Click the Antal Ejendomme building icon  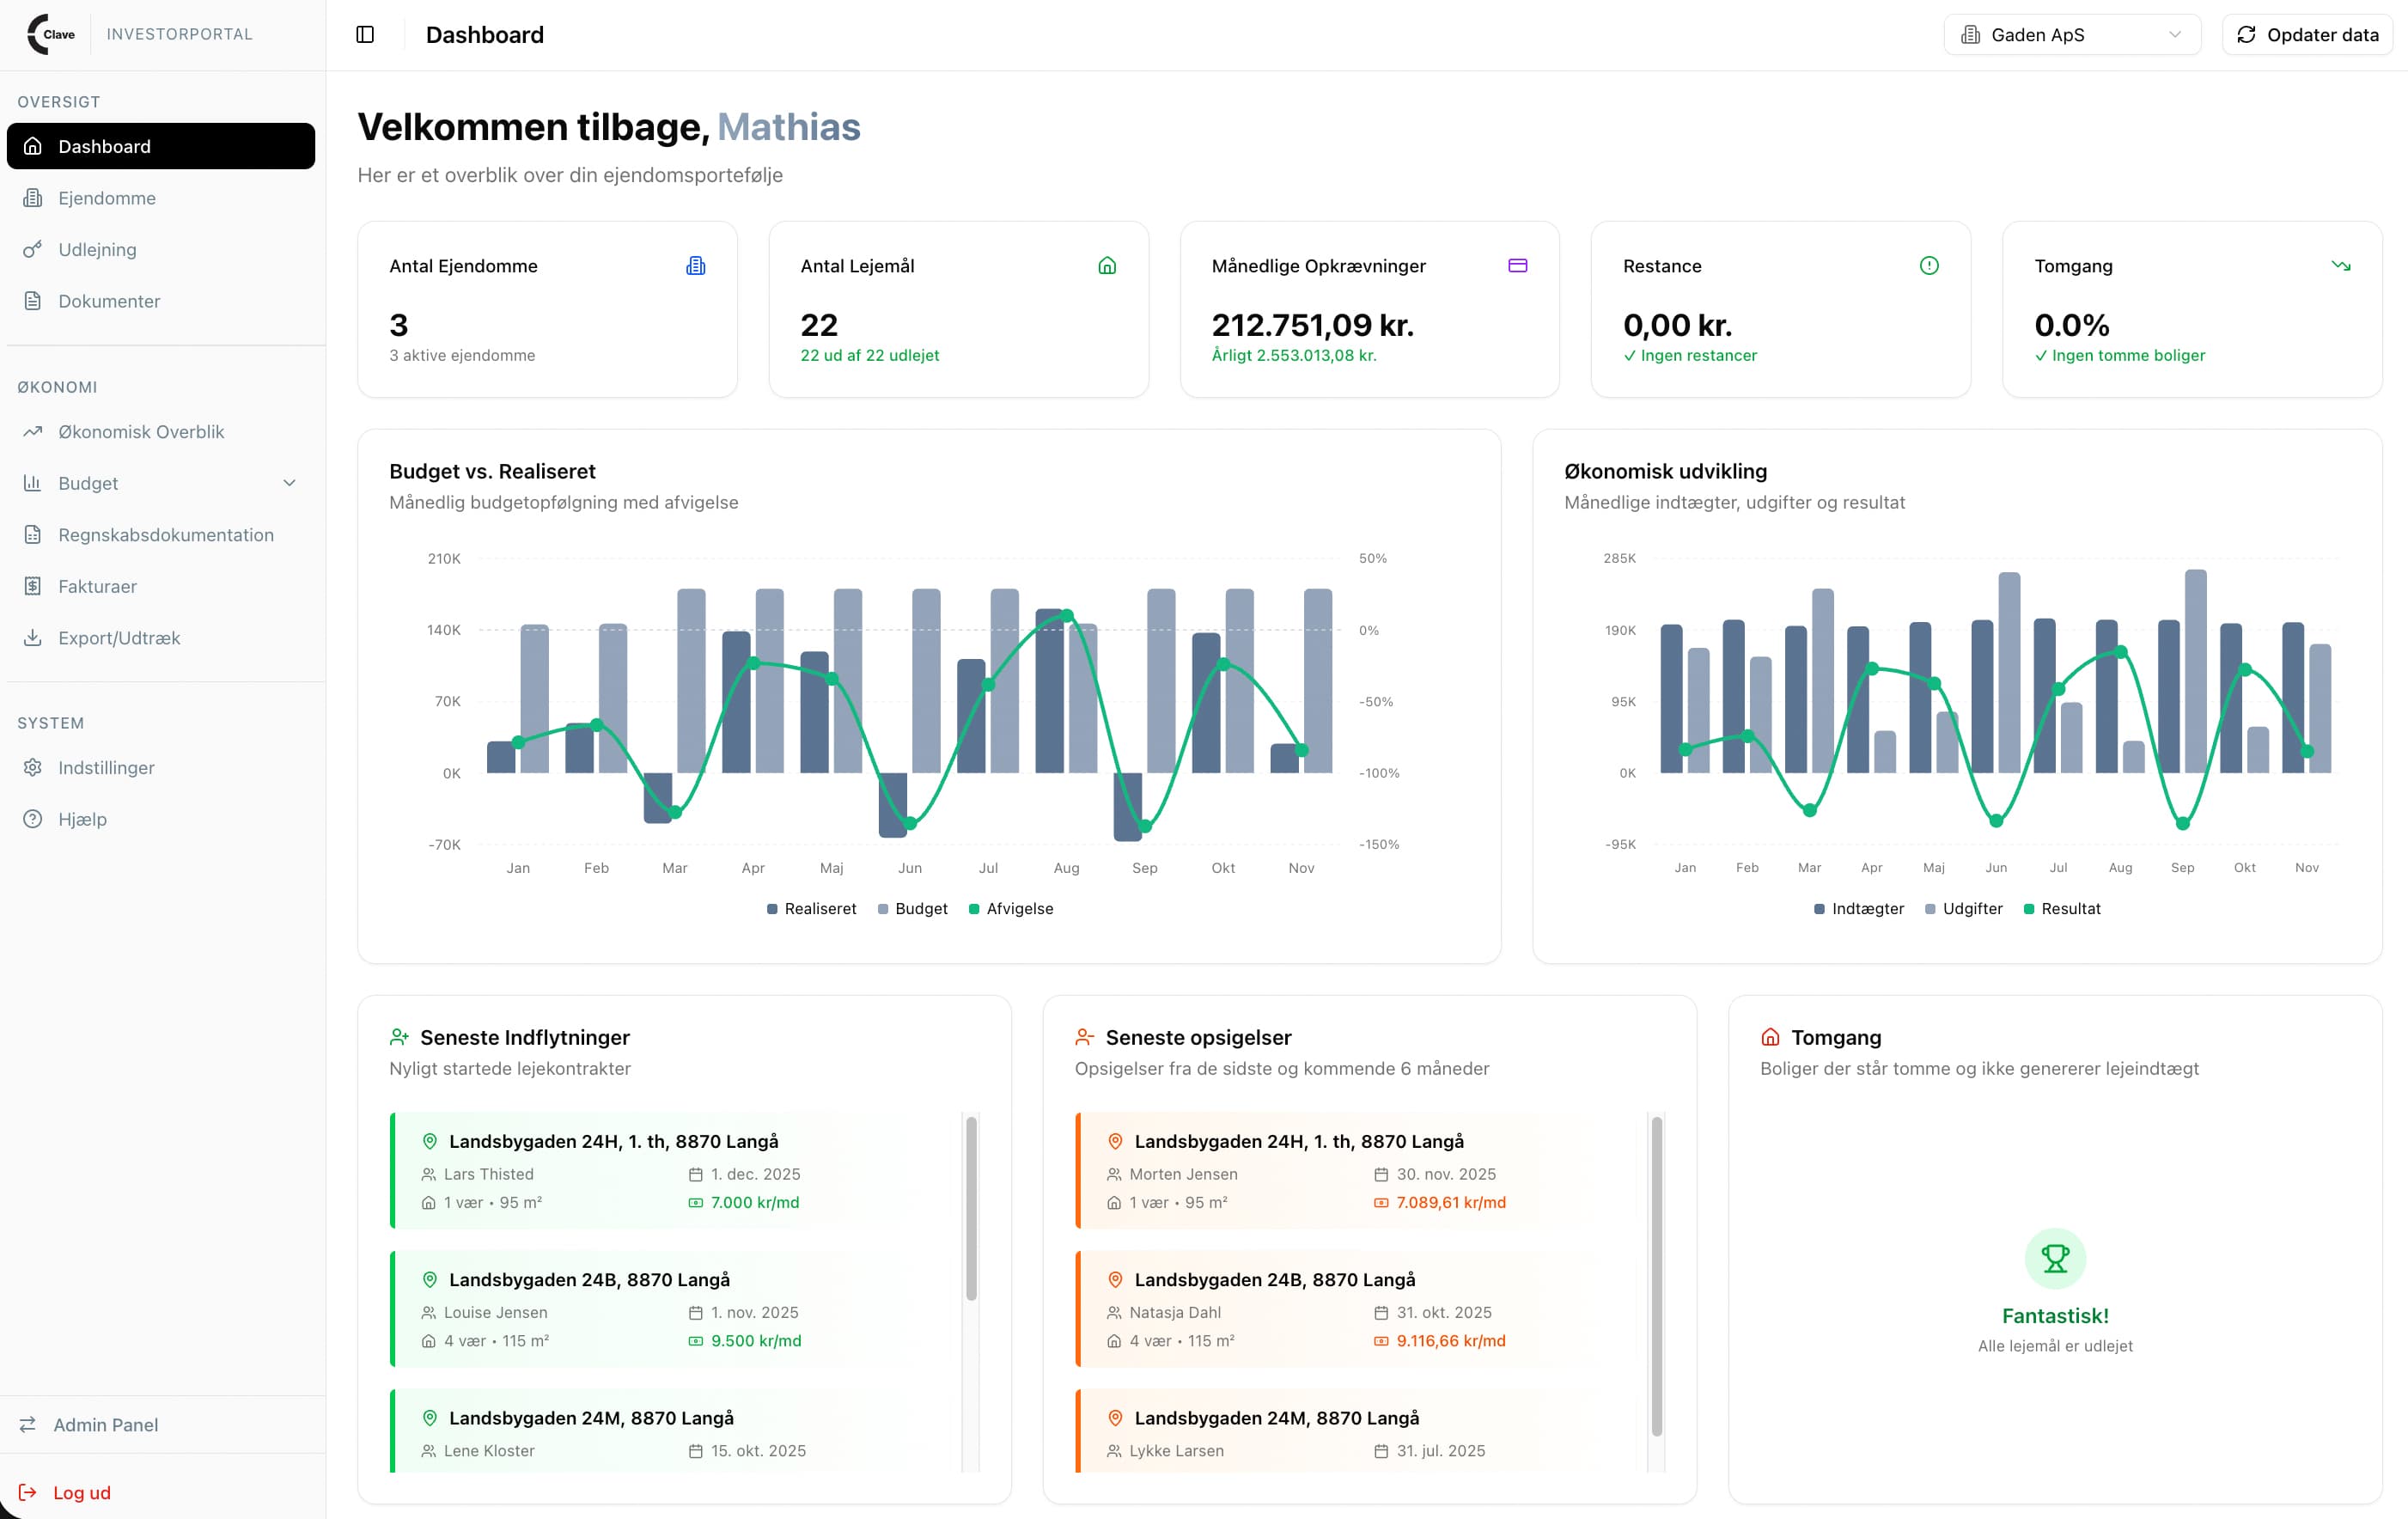pos(696,266)
